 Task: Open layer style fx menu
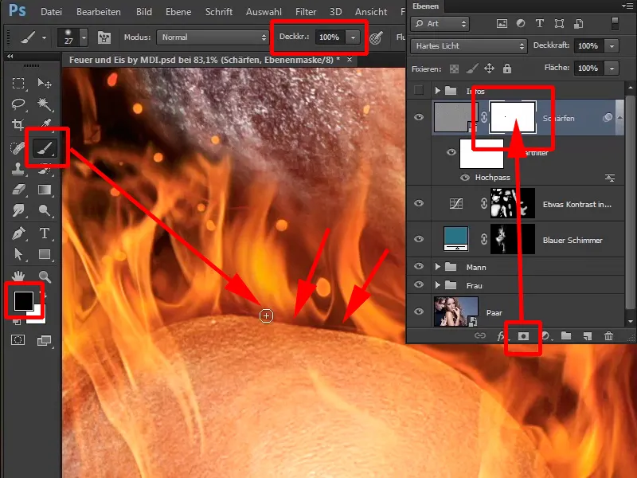(x=502, y=336)
